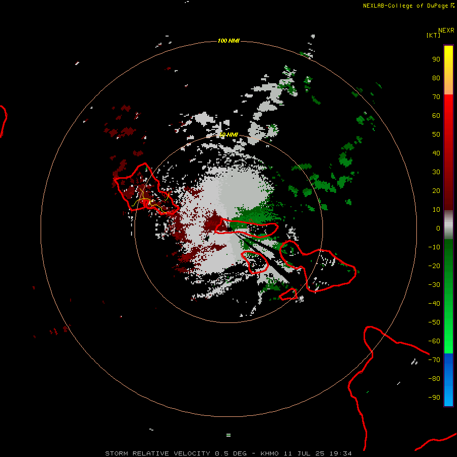Pick the blue segment of the color bar
This screenshot has height=457, width=457.
(x=448, y=380)
